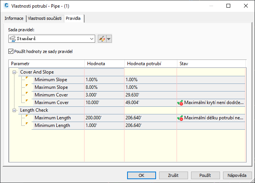Click the rule set icon in the combo box
Image resolution: width=255 pixels, height=183 pixels.
point(13,39)
